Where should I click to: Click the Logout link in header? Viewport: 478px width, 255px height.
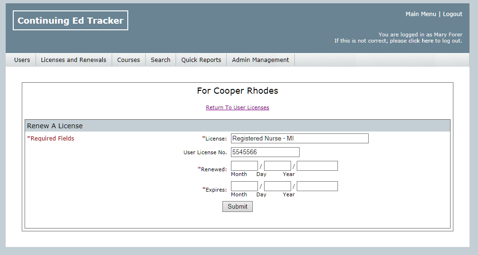coord(452,14)
